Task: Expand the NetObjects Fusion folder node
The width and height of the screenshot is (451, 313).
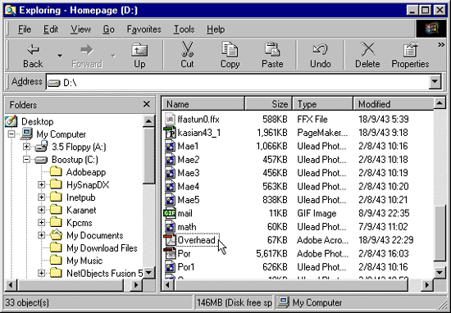Action: [x=42, y=274]
